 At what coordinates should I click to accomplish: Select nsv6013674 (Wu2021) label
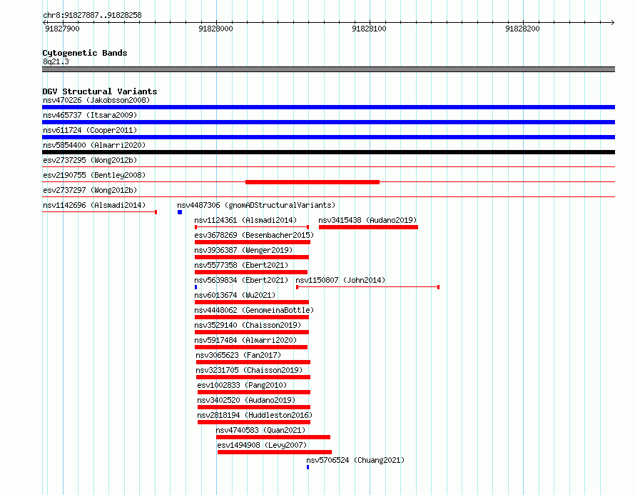click(235, 295)
